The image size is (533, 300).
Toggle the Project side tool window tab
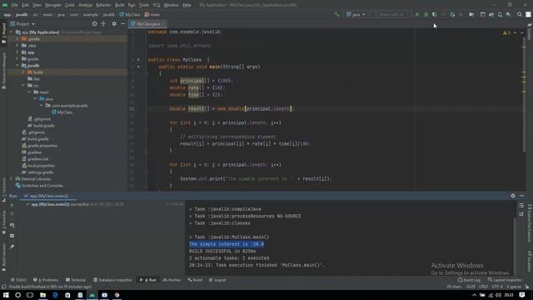click(3, 33)
